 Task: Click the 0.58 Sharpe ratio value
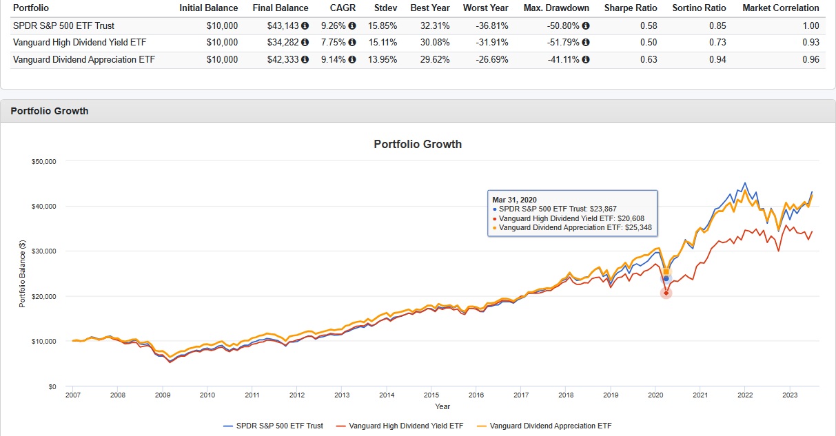click(x=649, y=26)
